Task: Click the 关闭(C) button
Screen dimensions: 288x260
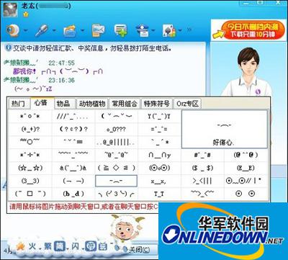Action: coord(140,250)
